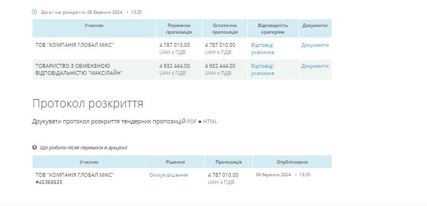Click final bid 4 932 444,00 of МАКСІЛАЙН
The width and height of the screenshot is (427, 206).
click(x=220, y=66)
